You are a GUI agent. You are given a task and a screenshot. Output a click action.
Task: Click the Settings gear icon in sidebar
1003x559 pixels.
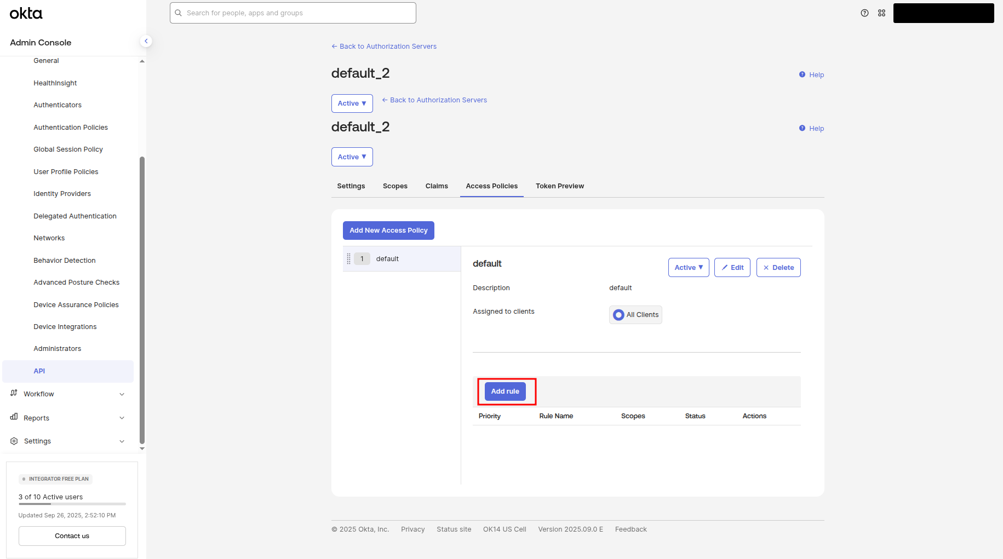[x=14, y=441]
